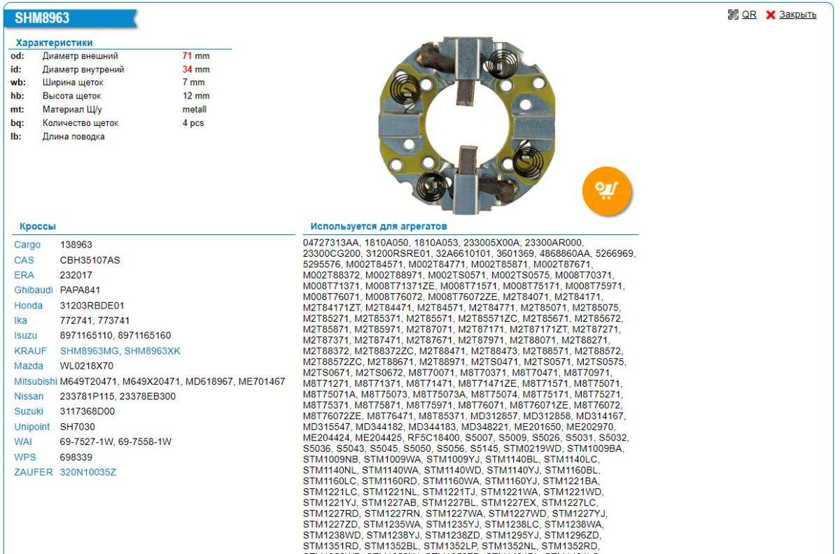Screen dimensions: 840x554
Task: Open the SHM8963MG cross reference link
Action: pos(90,351)
